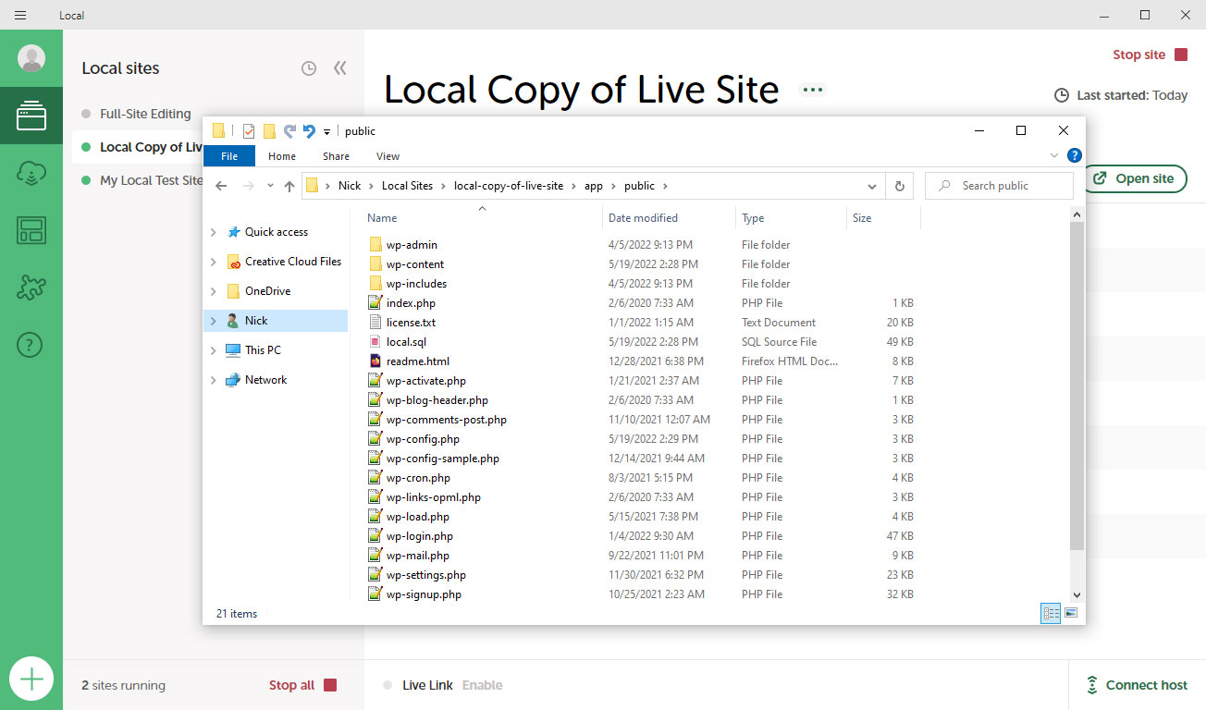1206x710 pixels.
Task: Select the readme.html file
Action: [418, 361]
